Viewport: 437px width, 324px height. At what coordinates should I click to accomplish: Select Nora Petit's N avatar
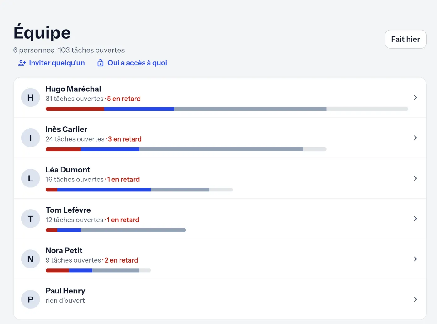coord(31,259)
